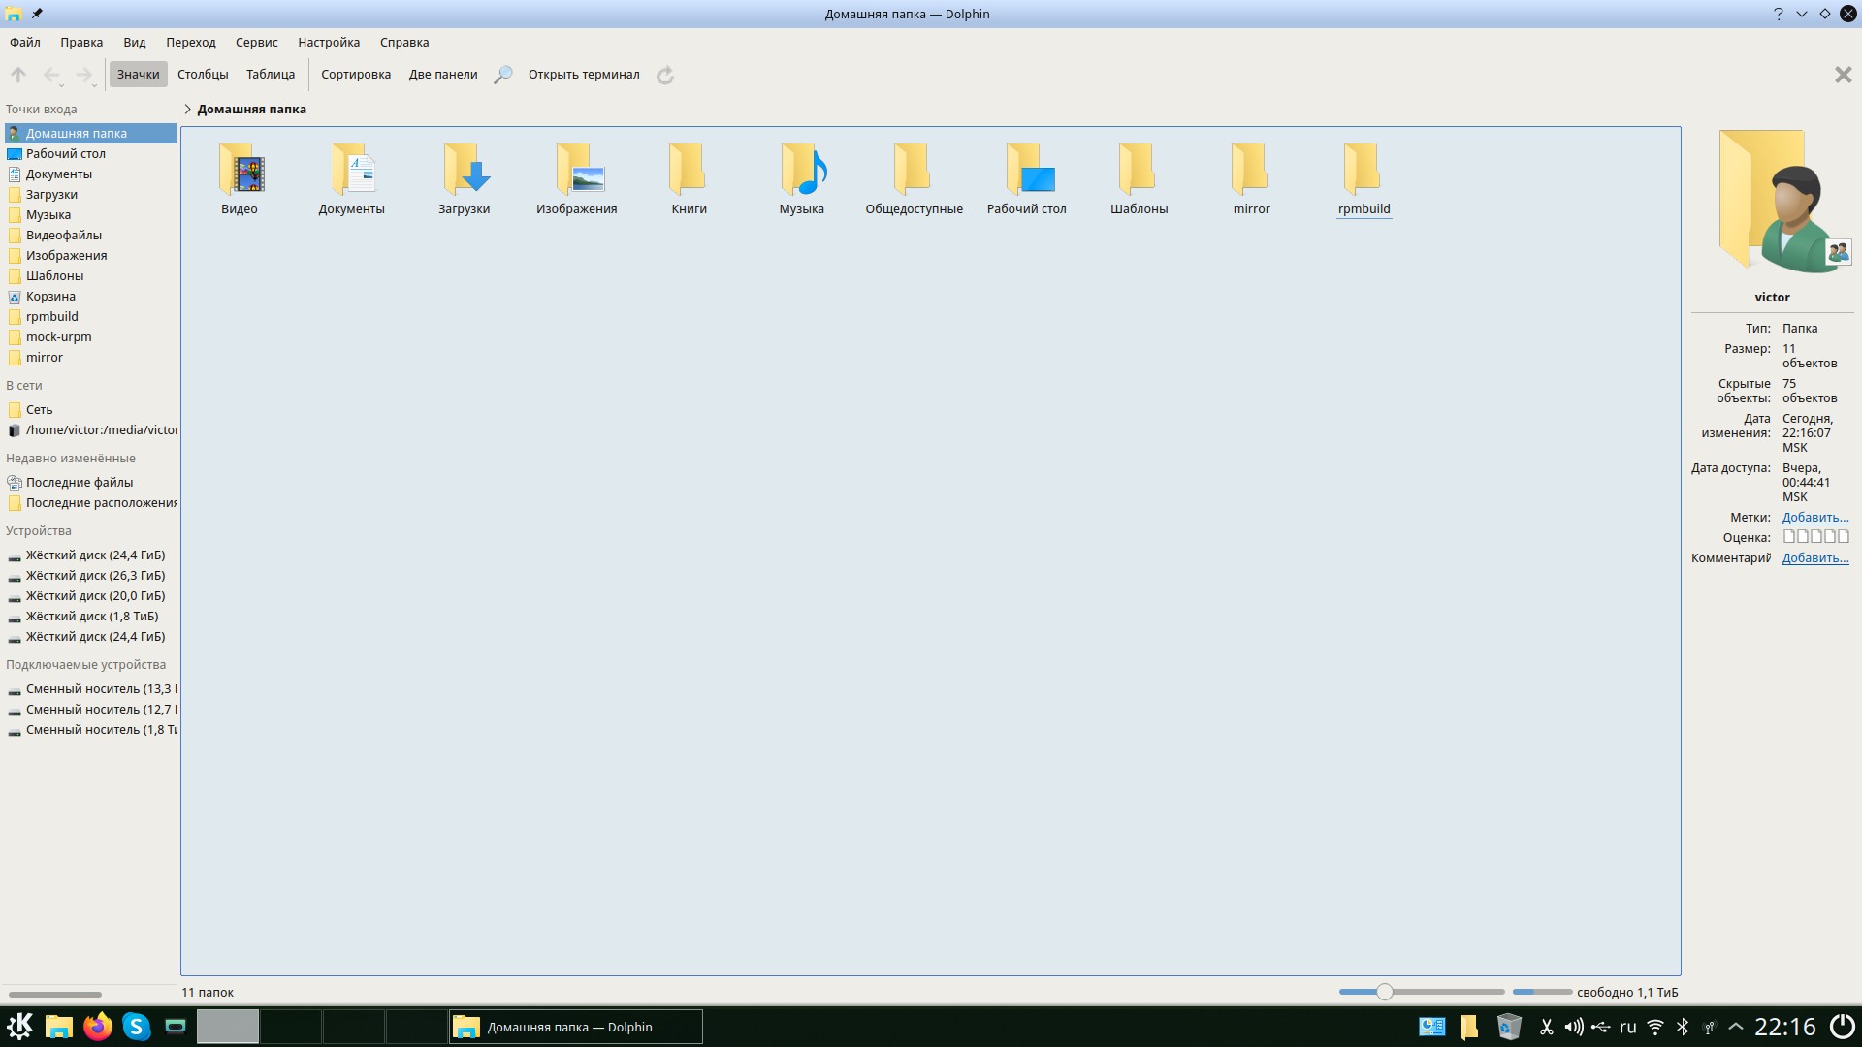Click the Firefox icon in the taskbar
The width and height of the screenshot is (1862, 1047).
(97, 1027)
